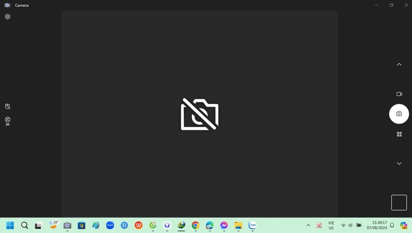
Task: Open Cốc Cốc browser in taskbar
Action: (153, 225)
